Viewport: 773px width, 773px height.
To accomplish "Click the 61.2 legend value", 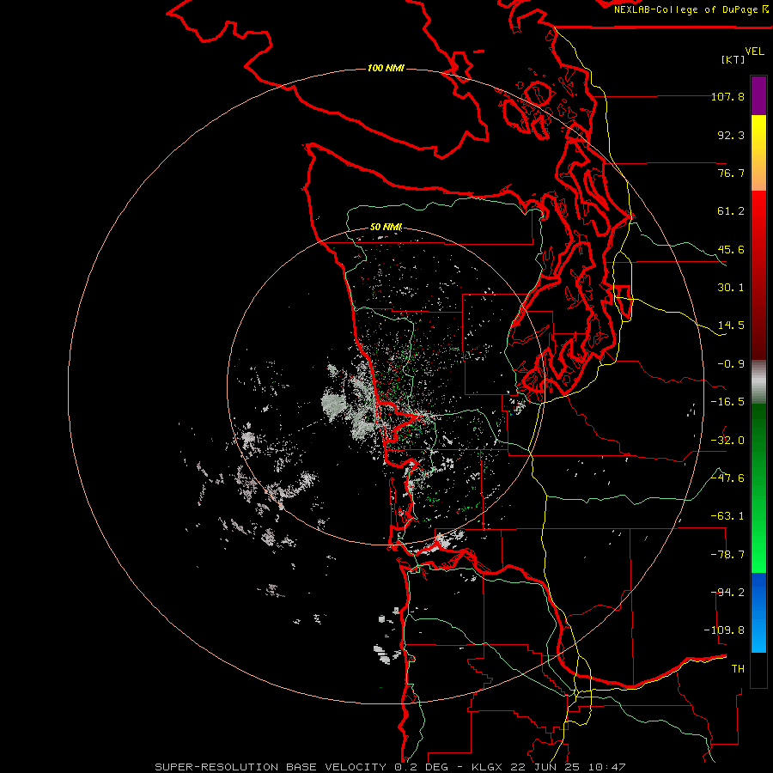I will (x=731, y=211).
